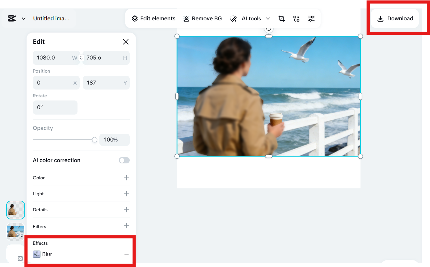Click the Edit panel heading
This screenshot has width=430, height=267.
click(x=39, y=42)
